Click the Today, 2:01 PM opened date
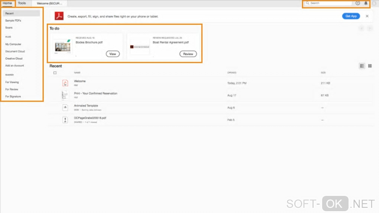 coord(237,83)
